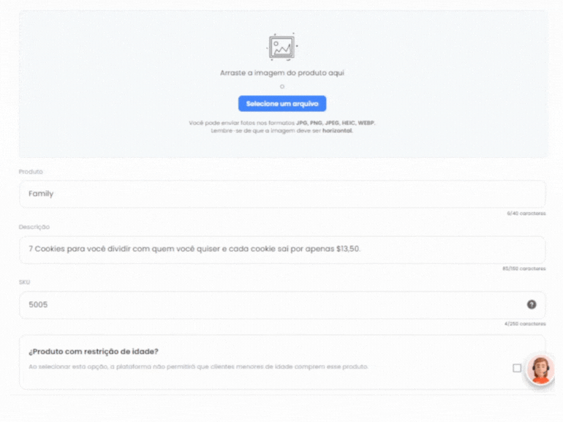Open the SKU help question mark icon

click(532, 304)
